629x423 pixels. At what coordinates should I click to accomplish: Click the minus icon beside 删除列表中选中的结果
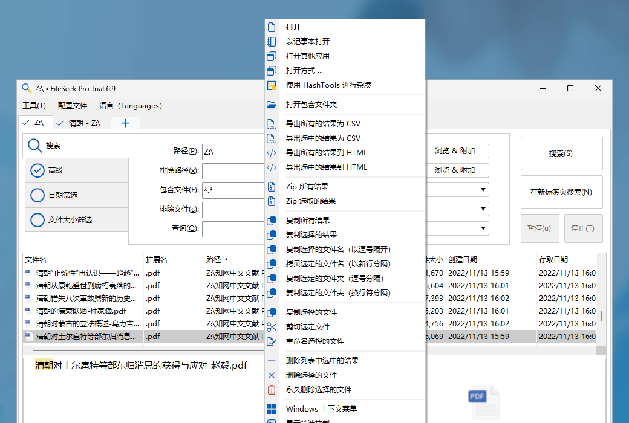(x=272, y=361)
